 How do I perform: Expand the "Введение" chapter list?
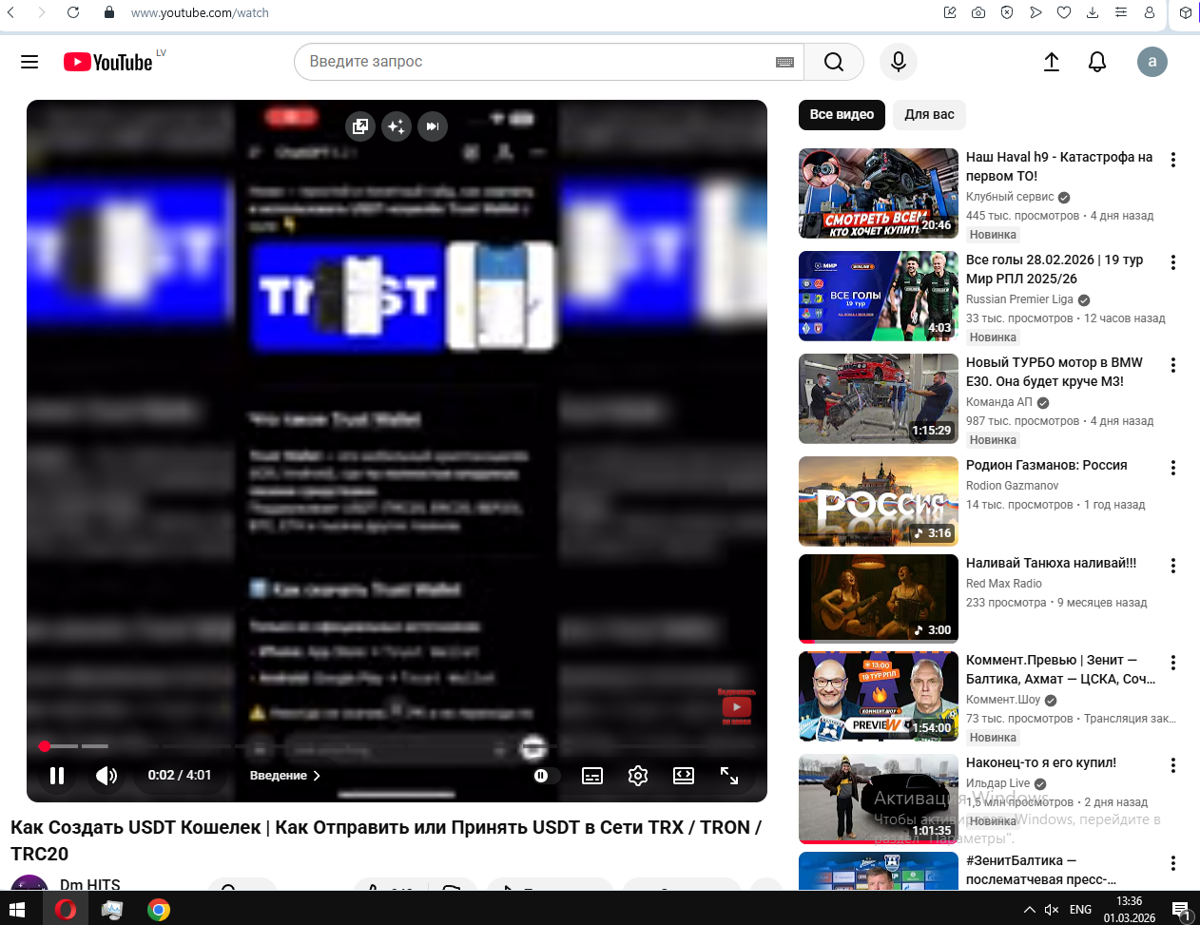284,776
